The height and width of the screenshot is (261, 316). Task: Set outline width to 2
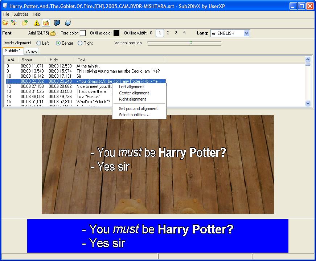tap(168, 33)
